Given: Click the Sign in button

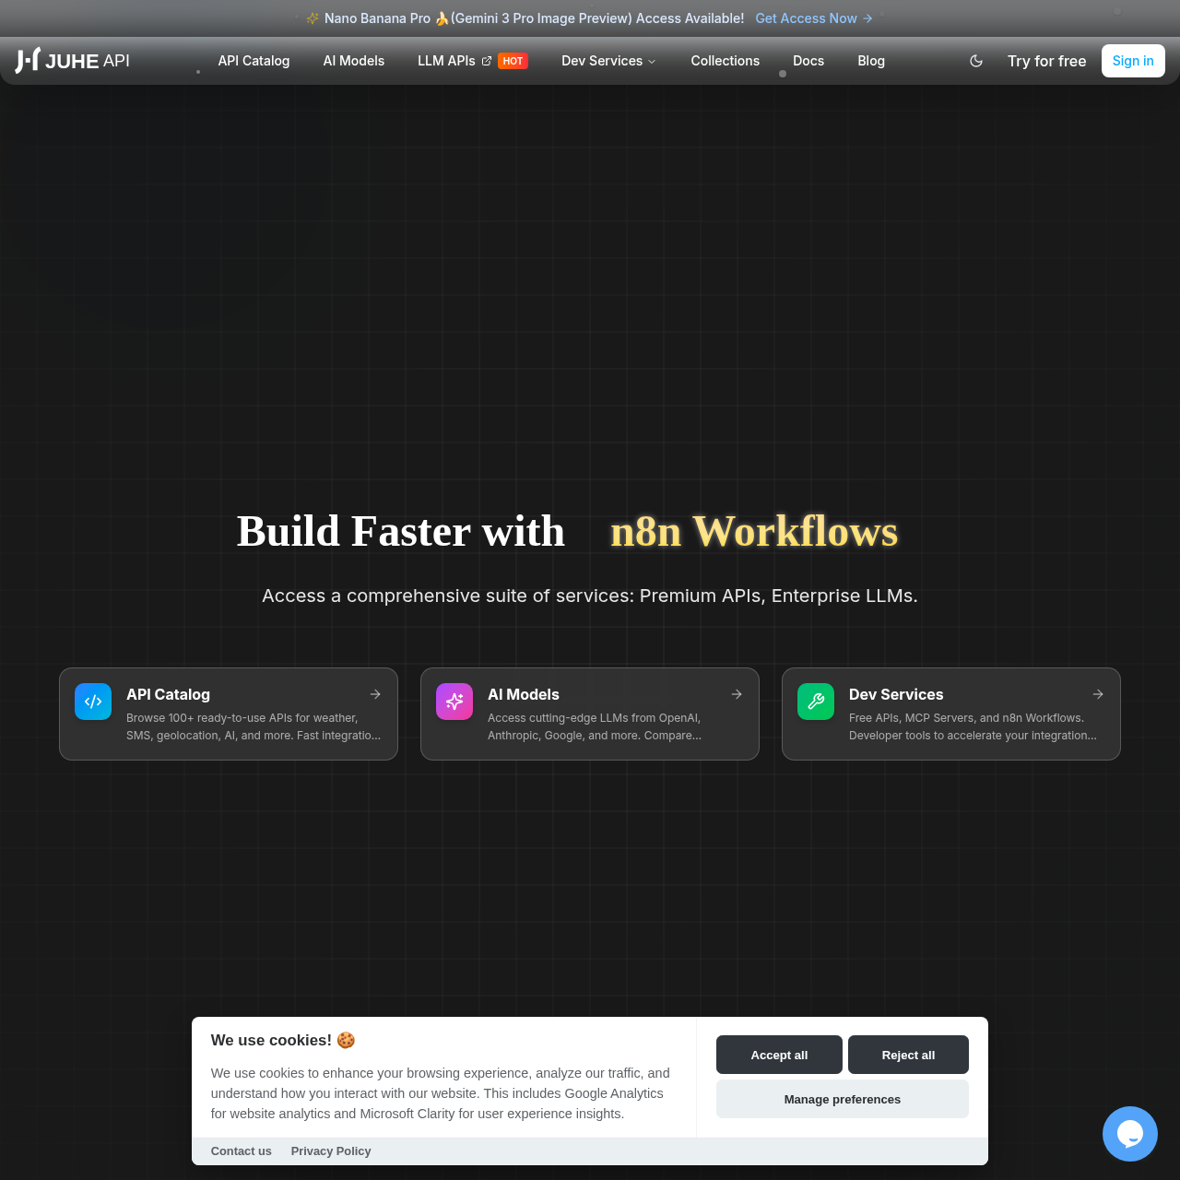Looking at the screenshot, I should pyautogui.click(x=1132, y=61).
